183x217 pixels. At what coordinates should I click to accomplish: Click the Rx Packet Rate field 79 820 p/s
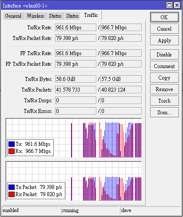[x=121, y=38]
